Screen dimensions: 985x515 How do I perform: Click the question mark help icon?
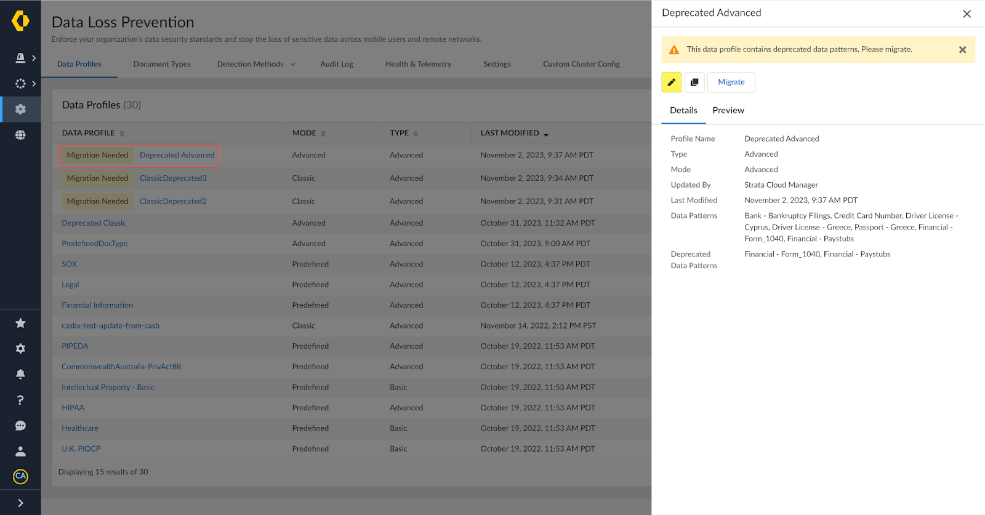pos(20,400)
